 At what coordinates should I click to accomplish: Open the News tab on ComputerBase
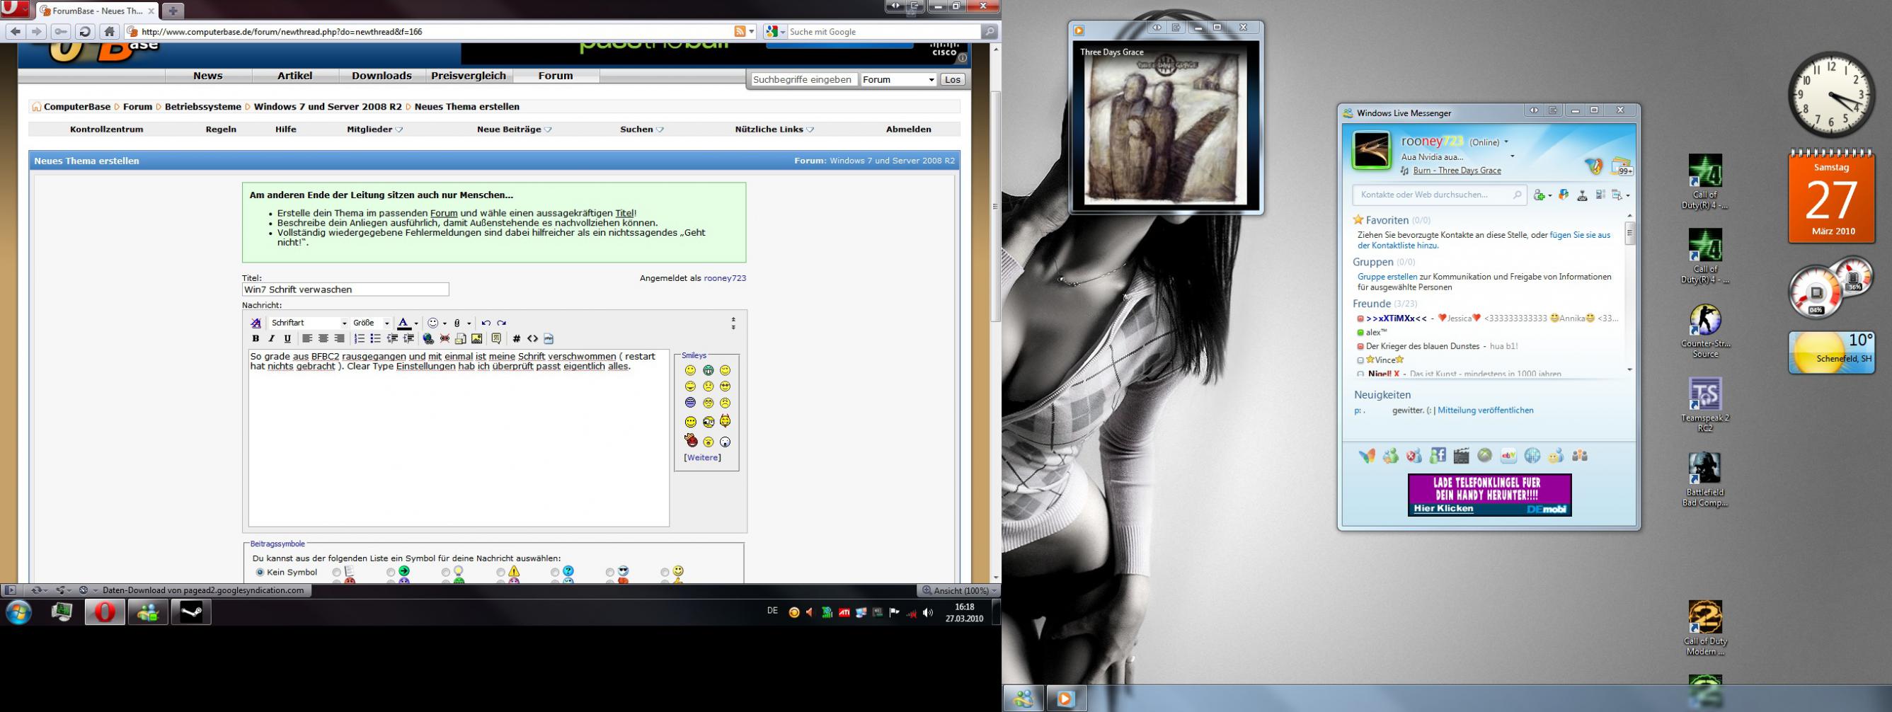208,76
